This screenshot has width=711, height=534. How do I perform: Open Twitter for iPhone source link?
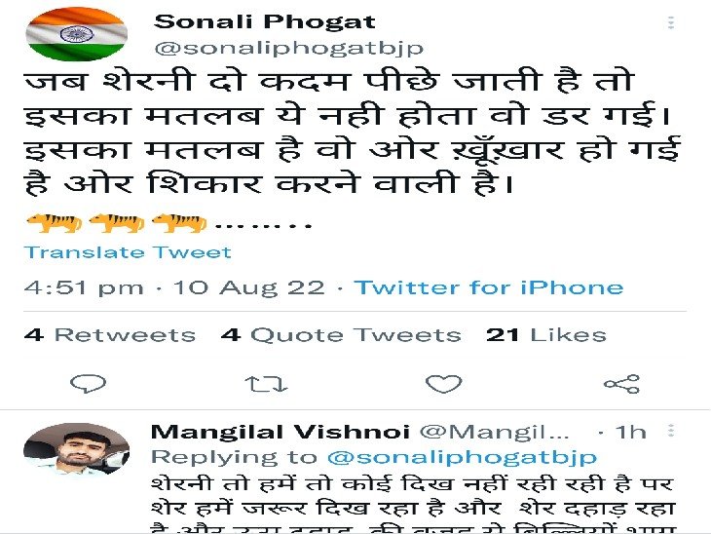coord(489,287)
